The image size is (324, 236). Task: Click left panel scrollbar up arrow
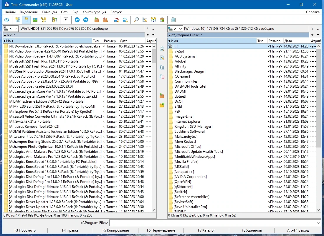click(x=154, y=46)
